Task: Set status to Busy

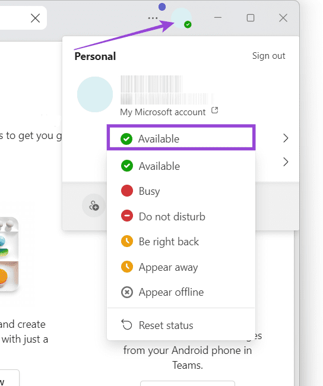Action: [x=181, y=191]
